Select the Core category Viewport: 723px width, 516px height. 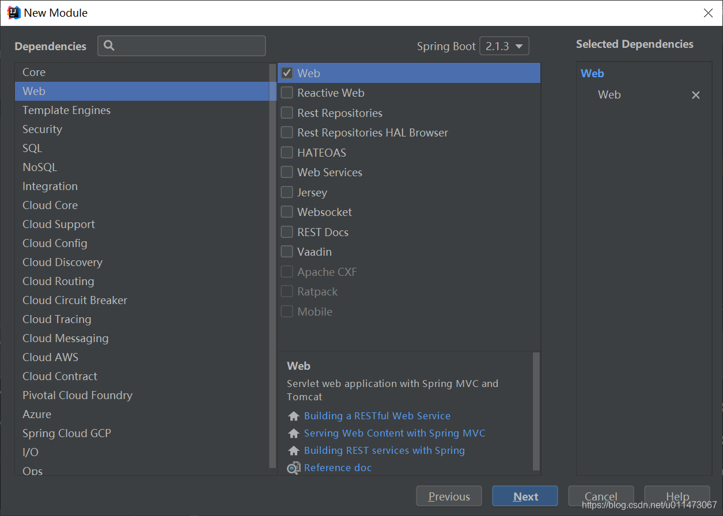142,72
